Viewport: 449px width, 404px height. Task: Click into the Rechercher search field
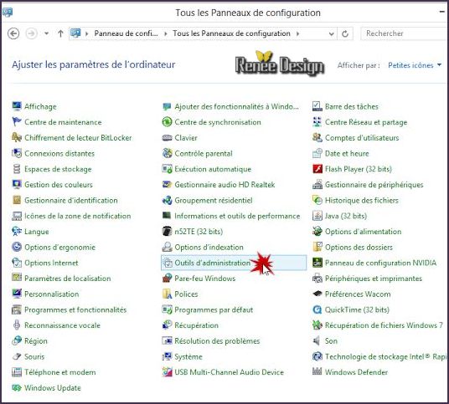point(405,33)
